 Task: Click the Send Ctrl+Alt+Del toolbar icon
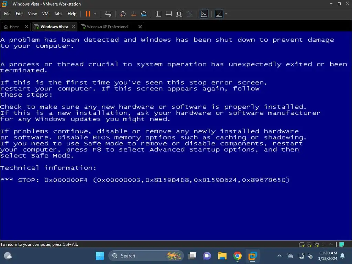tap(108, 14)
